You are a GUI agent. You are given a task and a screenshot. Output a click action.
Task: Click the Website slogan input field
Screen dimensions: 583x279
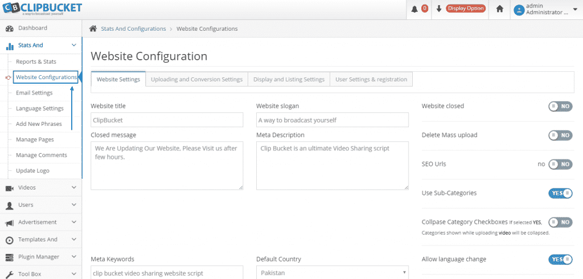[332, 120]
